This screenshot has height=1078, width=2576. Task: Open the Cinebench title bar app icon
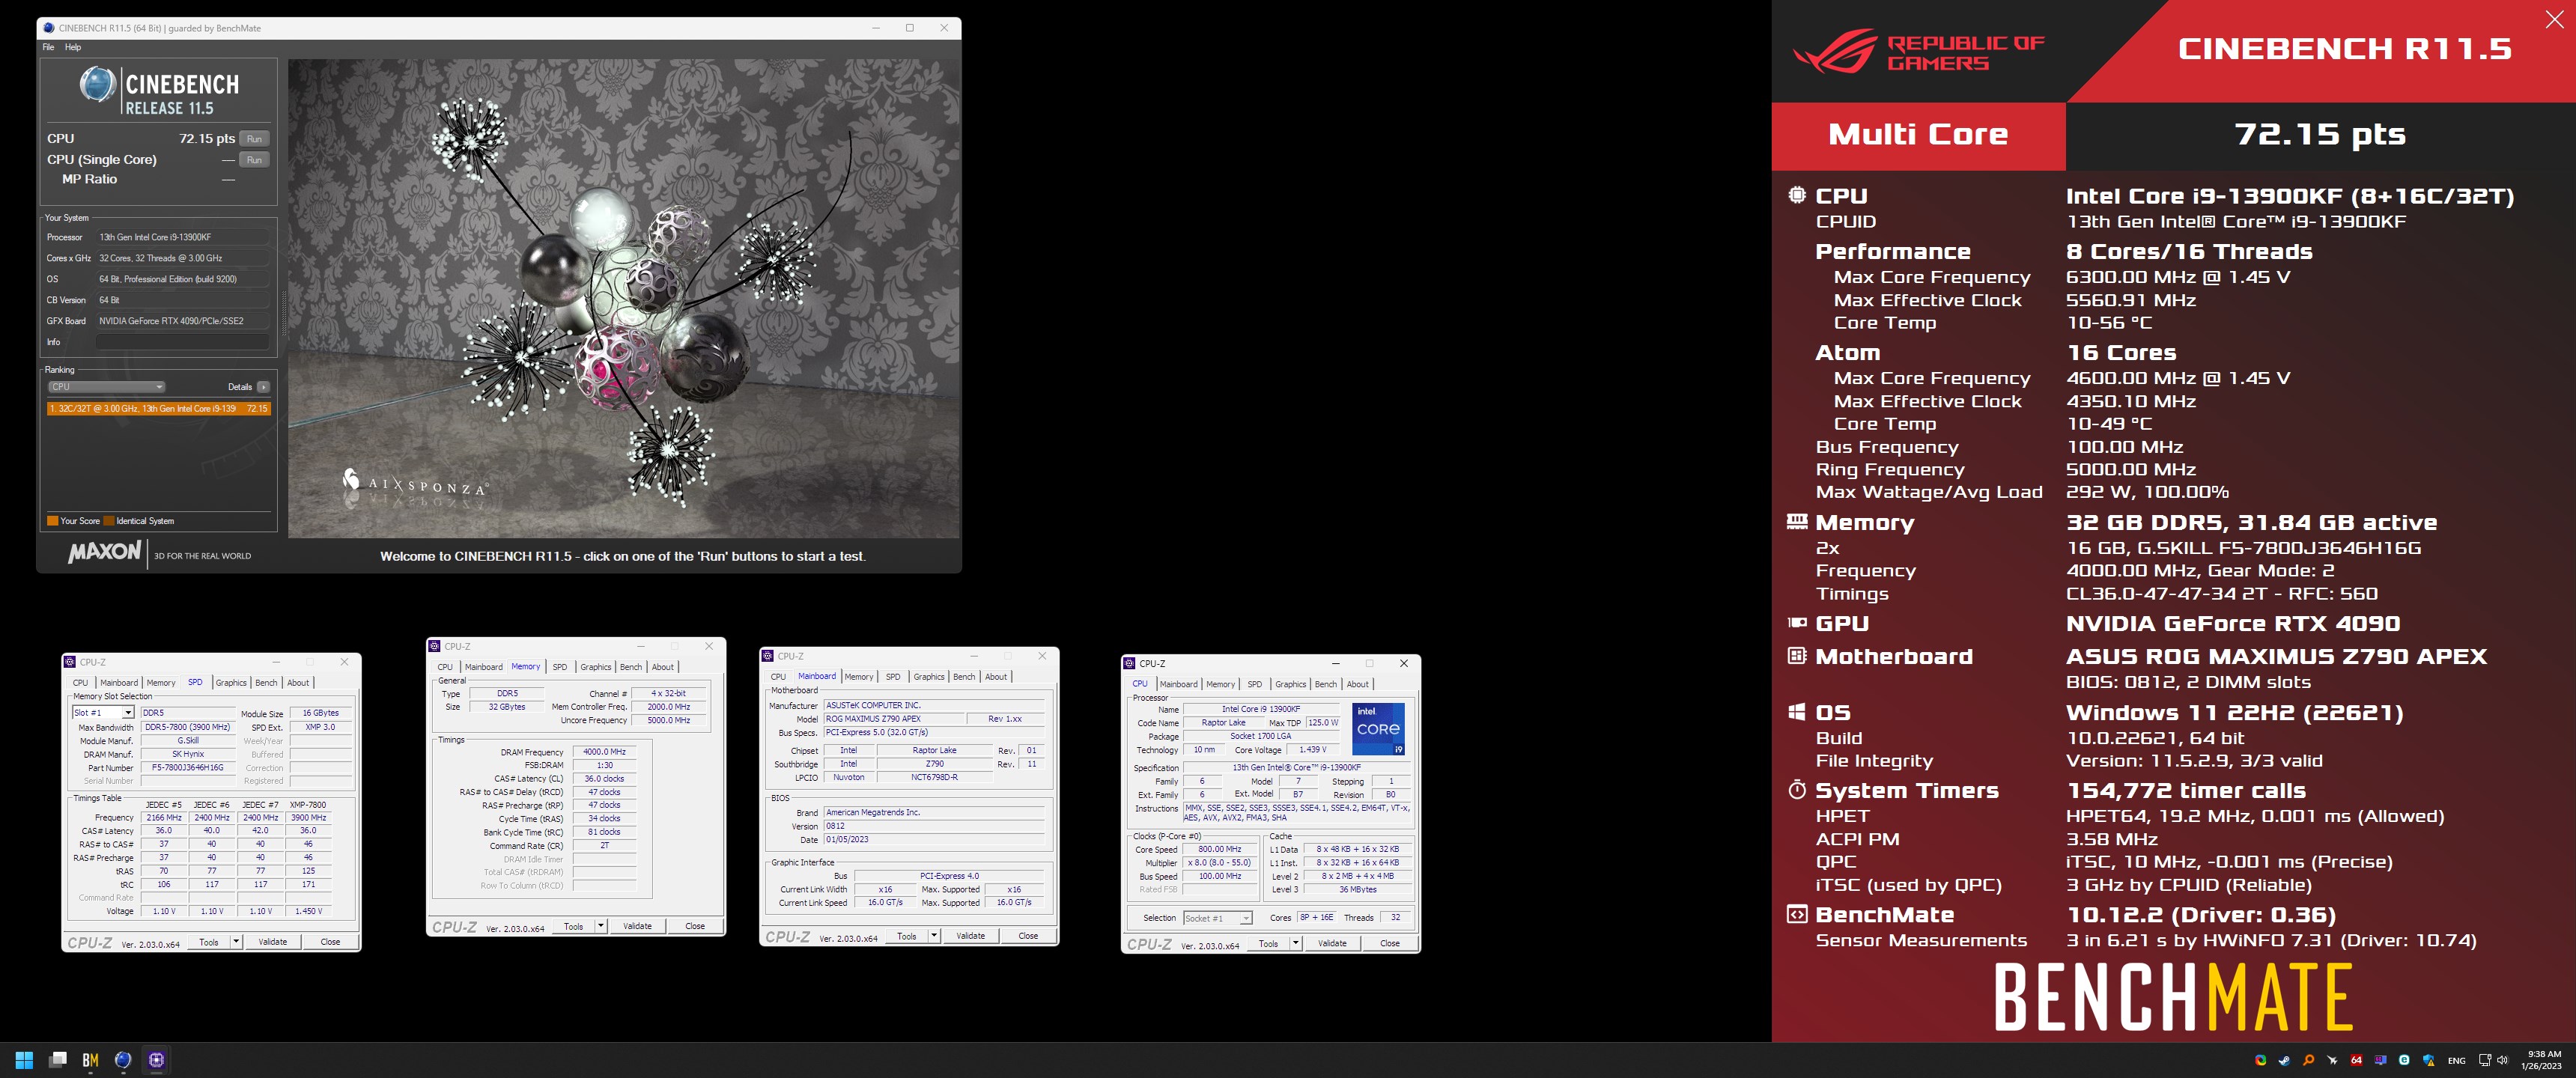[48, 28]
